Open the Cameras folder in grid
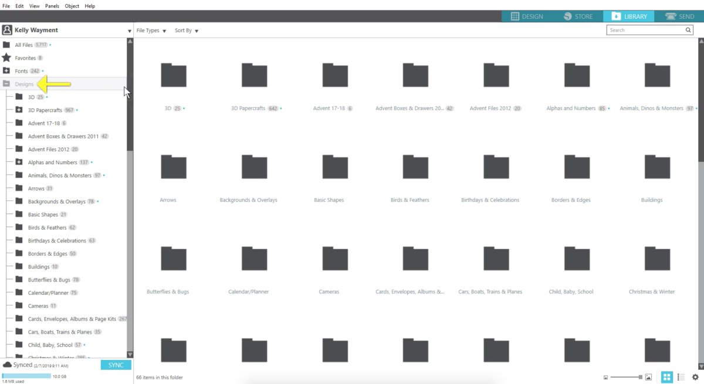The width and height of the screenshot is (704, 384). 335,258
